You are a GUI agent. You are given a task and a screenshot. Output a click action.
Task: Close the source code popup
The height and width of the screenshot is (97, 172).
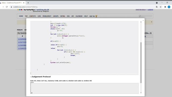pos(143,20)
